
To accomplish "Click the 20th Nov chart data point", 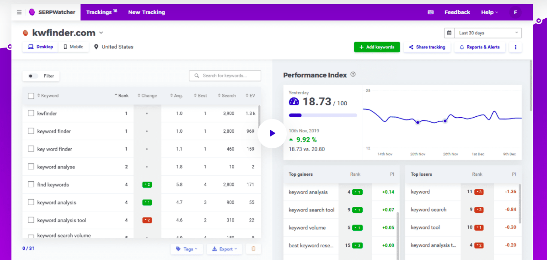I will coord(417,122).
